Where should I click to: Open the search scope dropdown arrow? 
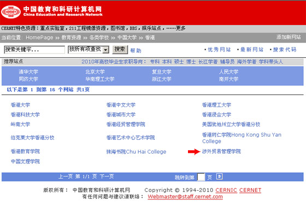click(105, 50)
